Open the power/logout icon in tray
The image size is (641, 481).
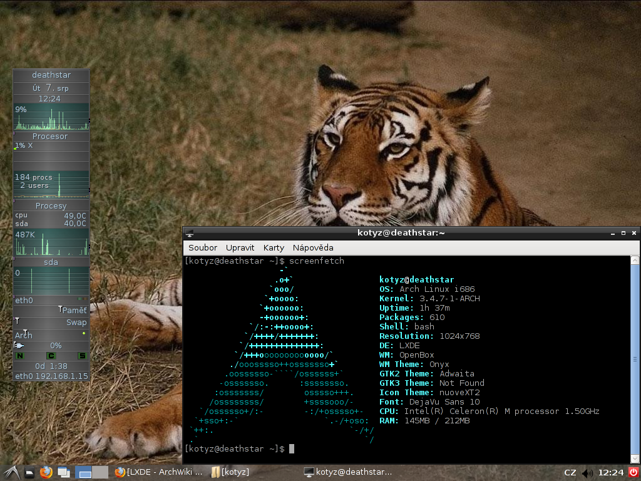633,472
